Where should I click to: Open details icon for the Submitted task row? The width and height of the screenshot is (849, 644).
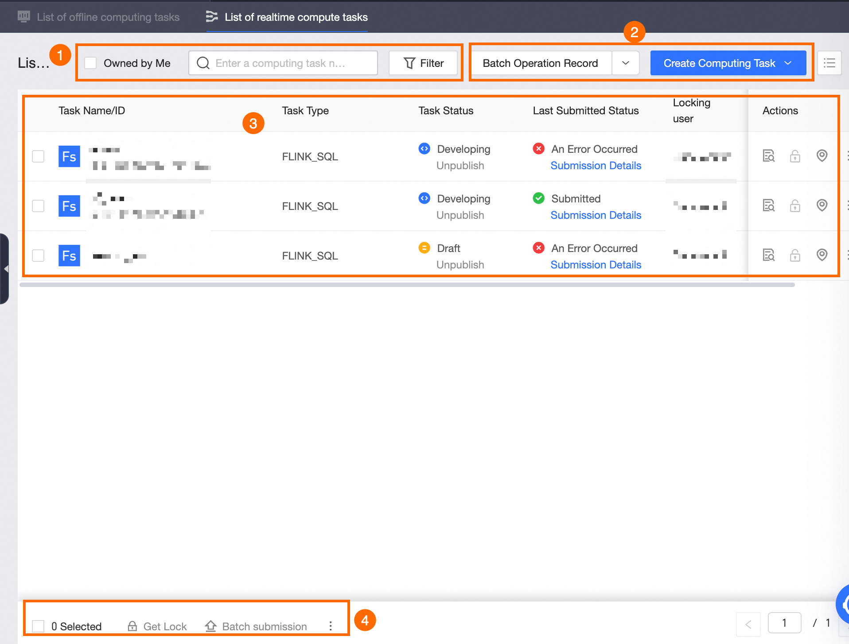(x=768, y=206)
